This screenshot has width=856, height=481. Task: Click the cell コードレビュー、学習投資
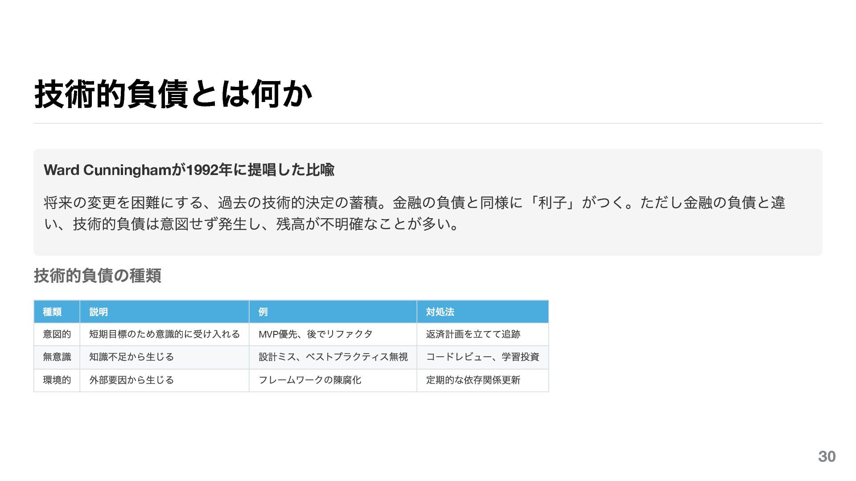tap(482, 357)
